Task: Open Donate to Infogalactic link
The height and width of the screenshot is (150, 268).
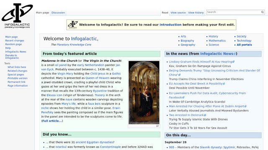Action: pos(12,57)
